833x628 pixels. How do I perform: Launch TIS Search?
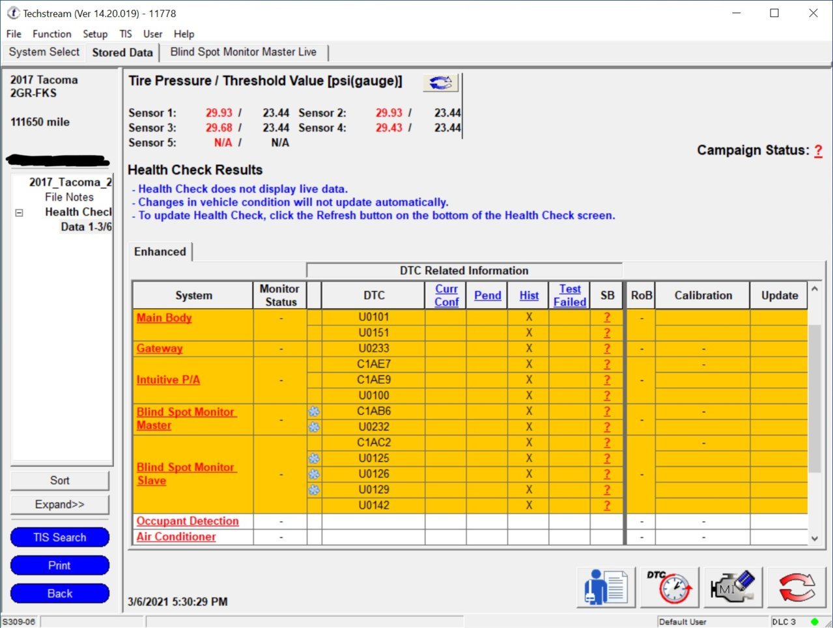60,537
